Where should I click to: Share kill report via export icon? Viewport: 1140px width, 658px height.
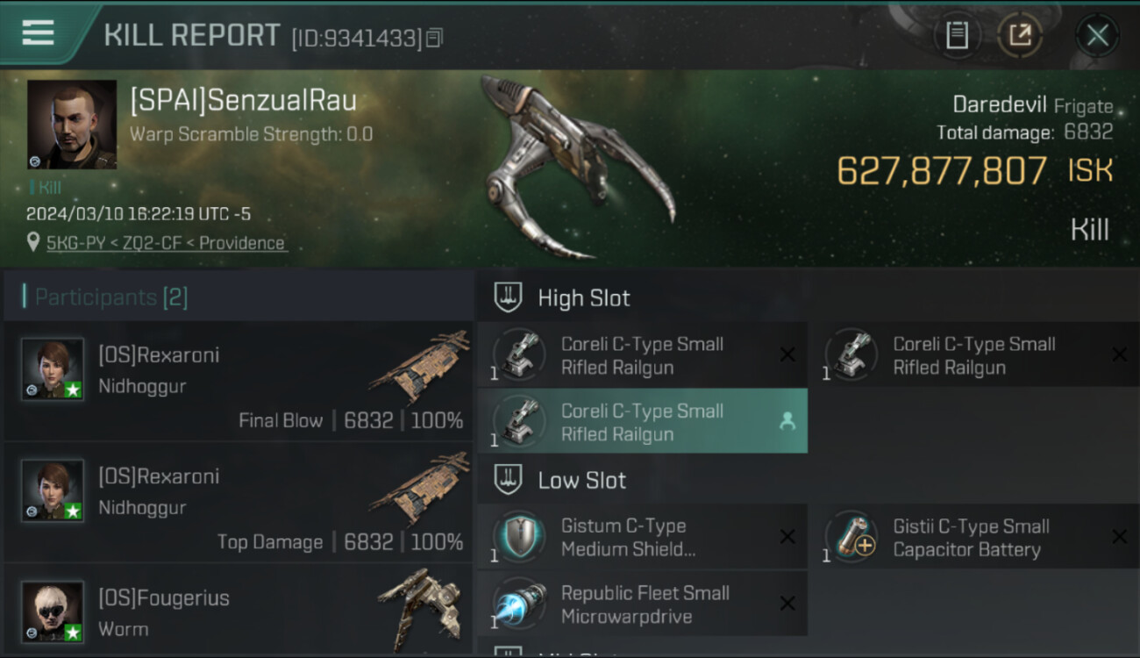[x=1020, y=35]
